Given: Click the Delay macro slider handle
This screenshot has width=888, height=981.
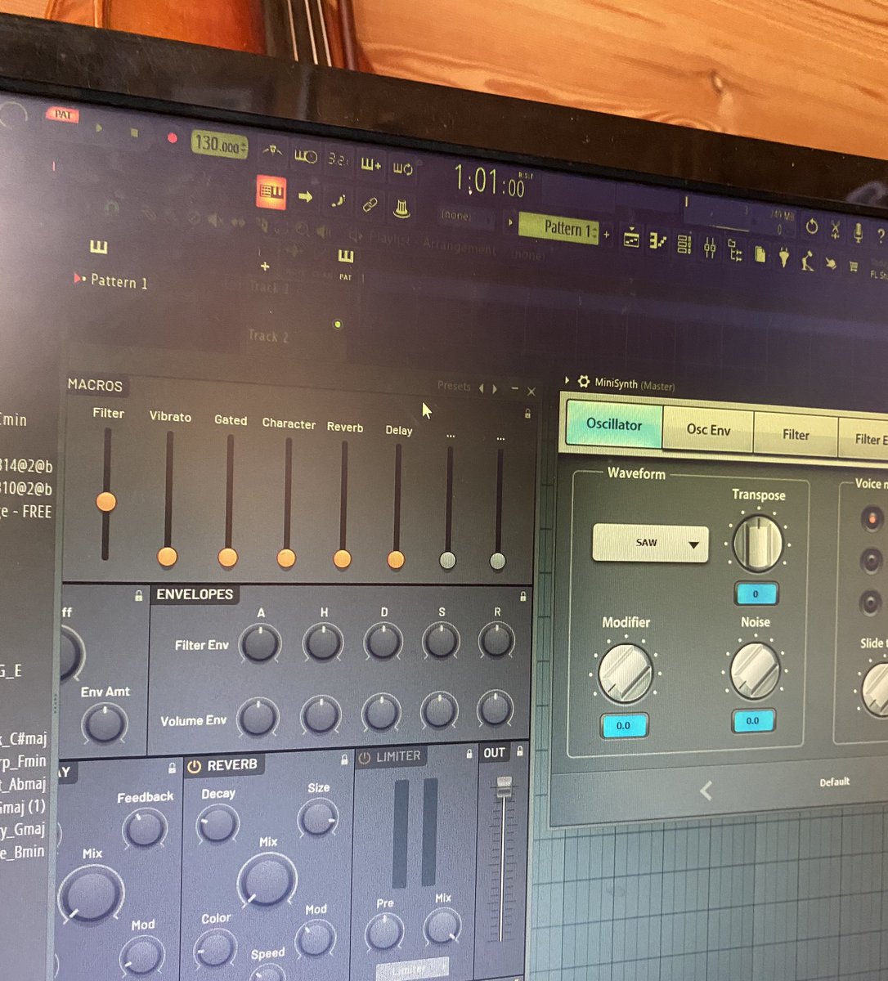Looking at the screenshot, I should coord(396,560).
